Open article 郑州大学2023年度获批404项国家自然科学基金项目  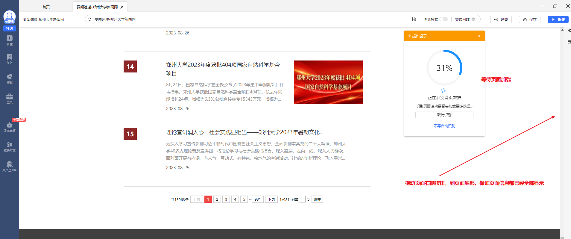click(x=223, y=69)
